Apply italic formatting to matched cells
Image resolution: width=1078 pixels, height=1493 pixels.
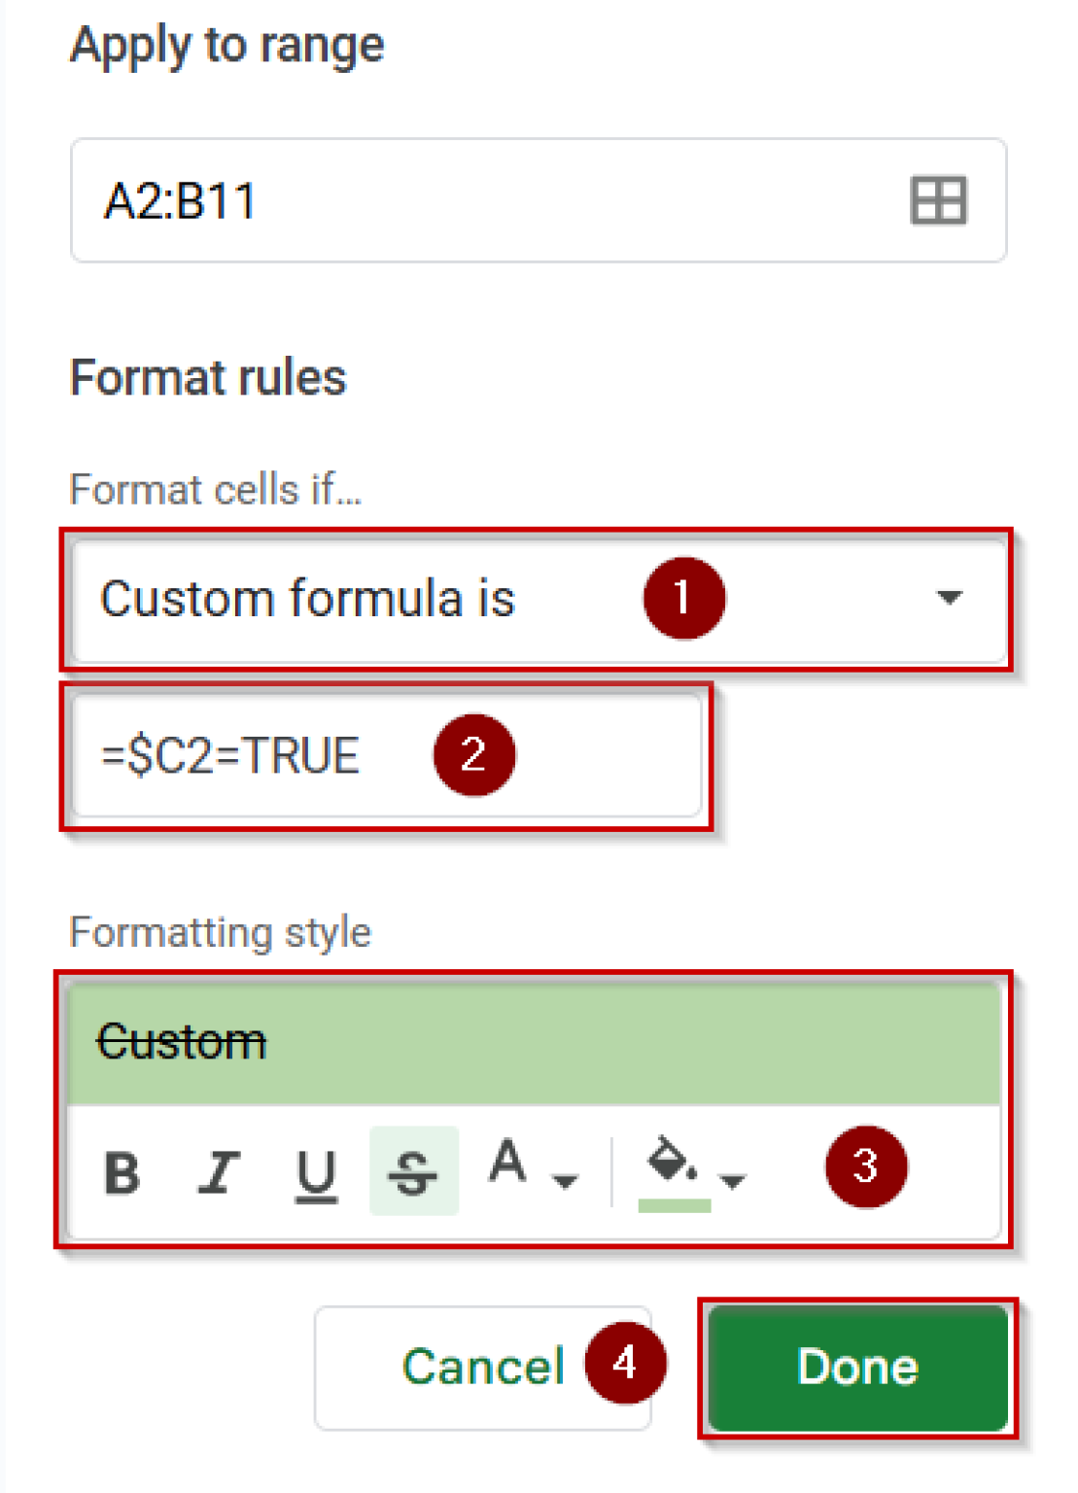pos(219,1171)
